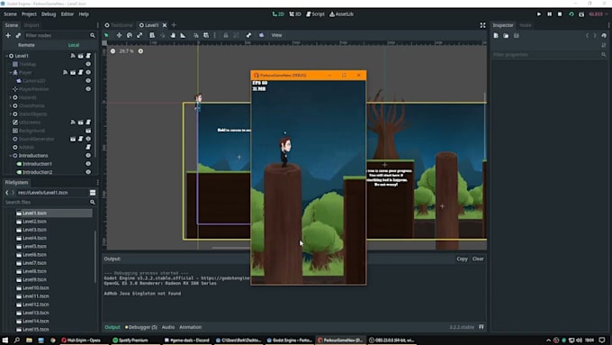Open the Editor menu

[x=67, y=14]
